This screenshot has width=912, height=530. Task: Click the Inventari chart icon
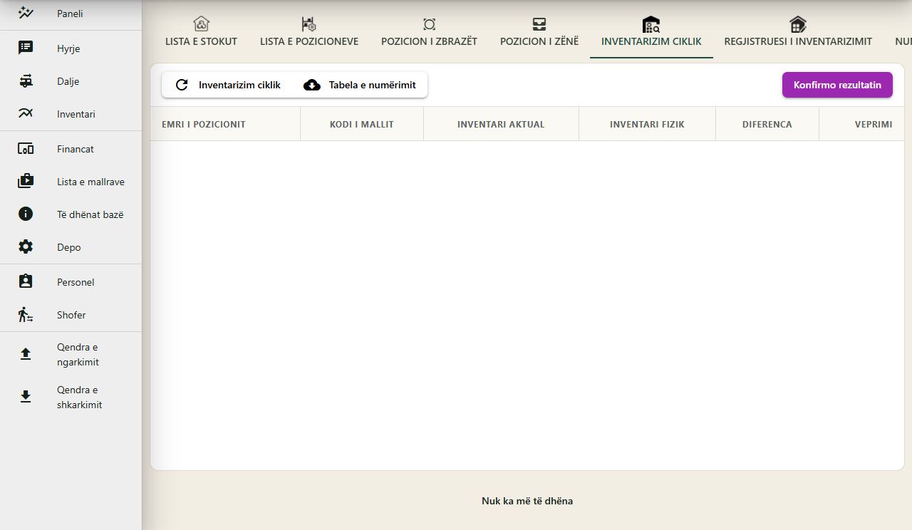pos(26,114)
